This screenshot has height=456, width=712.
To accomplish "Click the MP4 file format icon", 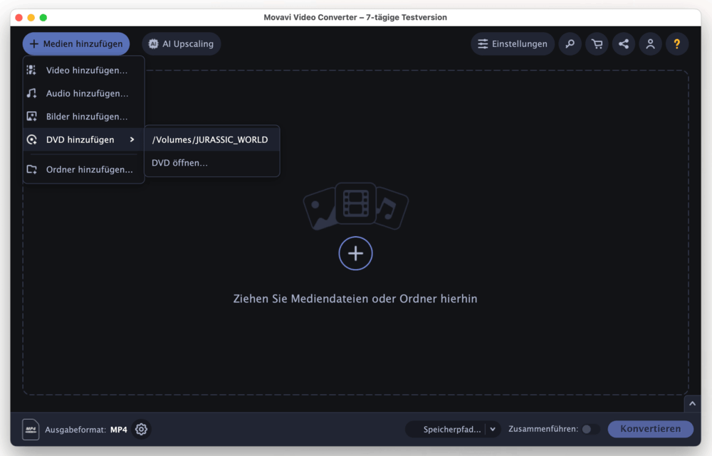I will (31, 429).
